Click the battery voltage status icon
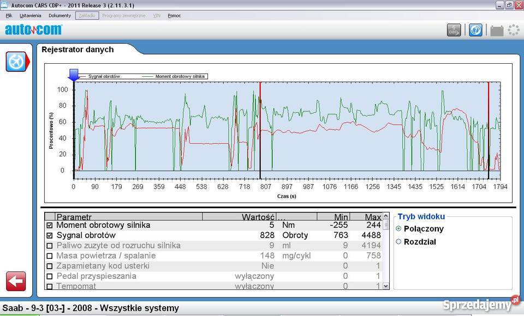The height and width of the screenshot is (316, 524). pos(496,31)
